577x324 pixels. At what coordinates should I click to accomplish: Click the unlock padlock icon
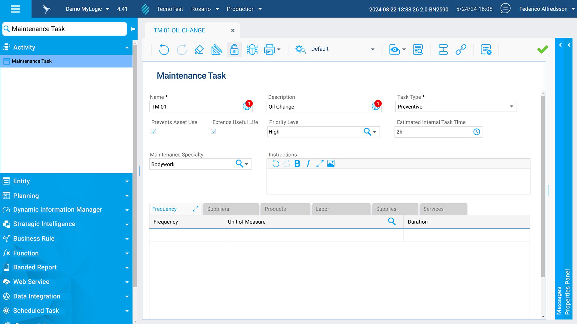(234, 49)
